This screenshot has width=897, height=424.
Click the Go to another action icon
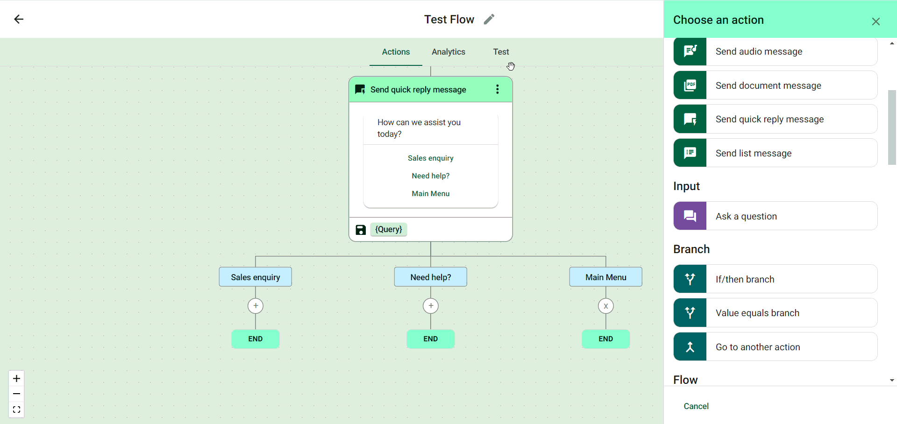coord(690,347)
